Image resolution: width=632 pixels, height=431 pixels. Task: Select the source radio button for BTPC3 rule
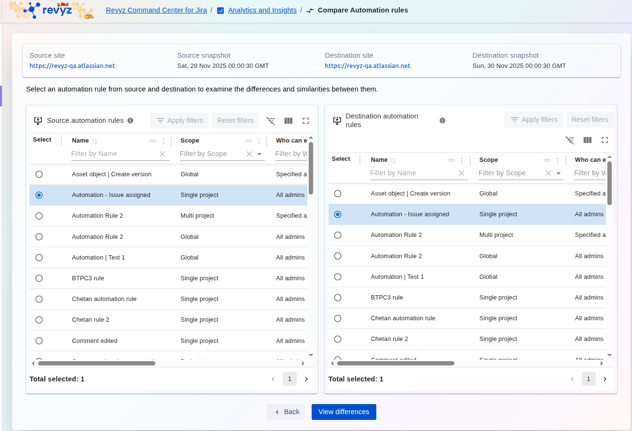(x=39, y=278)
